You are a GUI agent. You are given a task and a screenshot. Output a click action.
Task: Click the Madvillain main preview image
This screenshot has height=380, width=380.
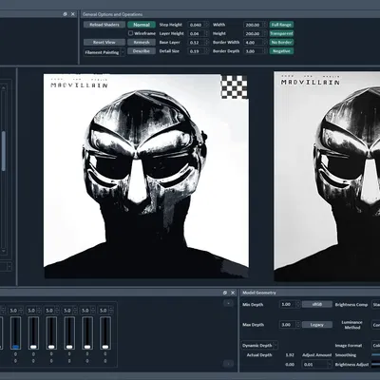(146, 176)
